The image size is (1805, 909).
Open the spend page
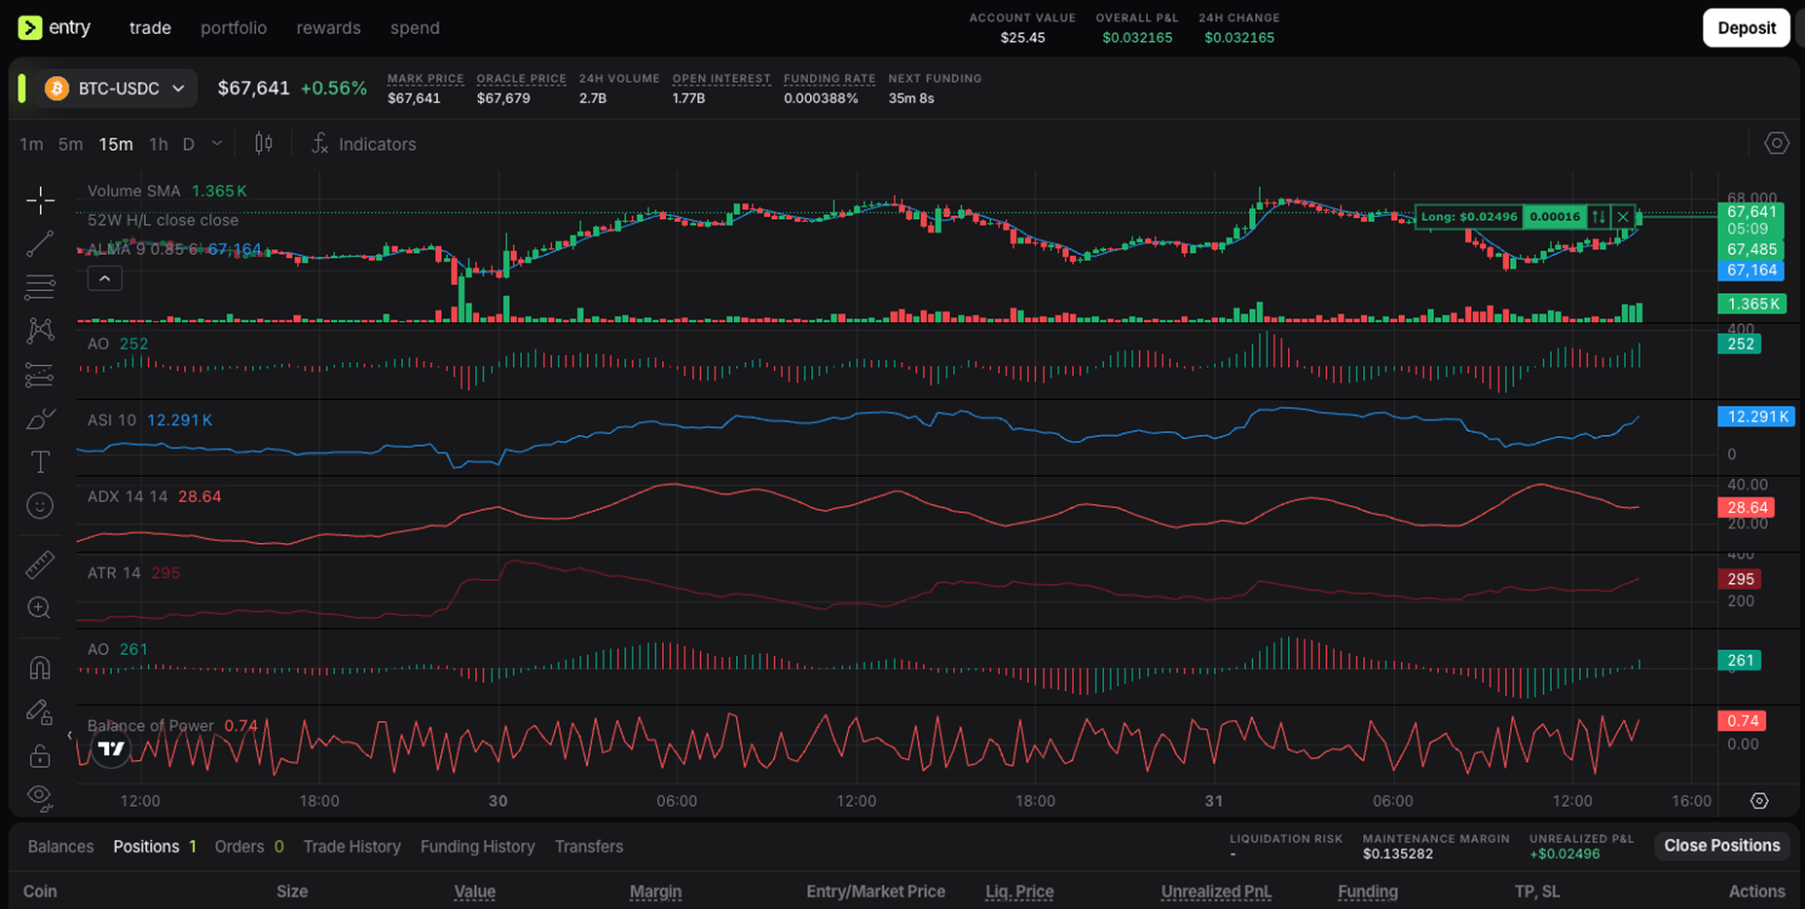[x=415, y=28]
